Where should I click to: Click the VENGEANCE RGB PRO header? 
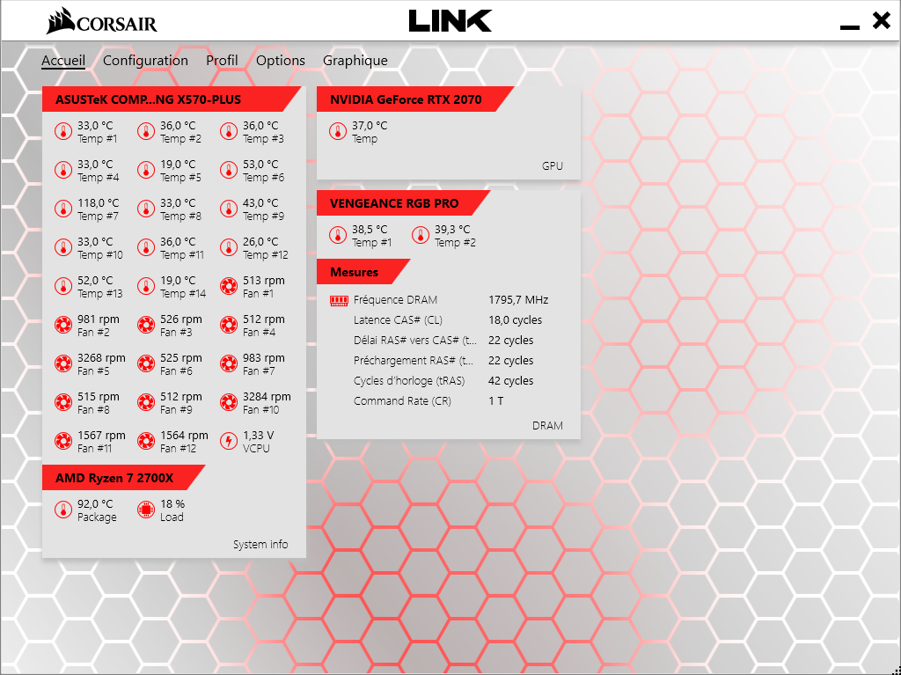(403, 203)
